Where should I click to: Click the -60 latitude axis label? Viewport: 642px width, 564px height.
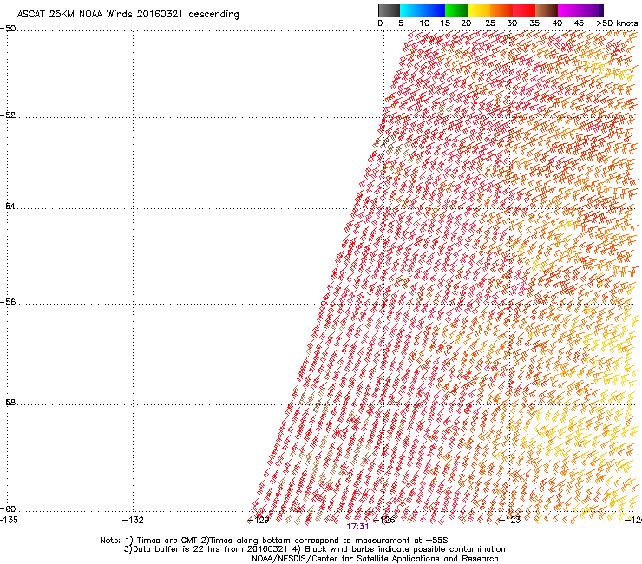tap(8, 508)
